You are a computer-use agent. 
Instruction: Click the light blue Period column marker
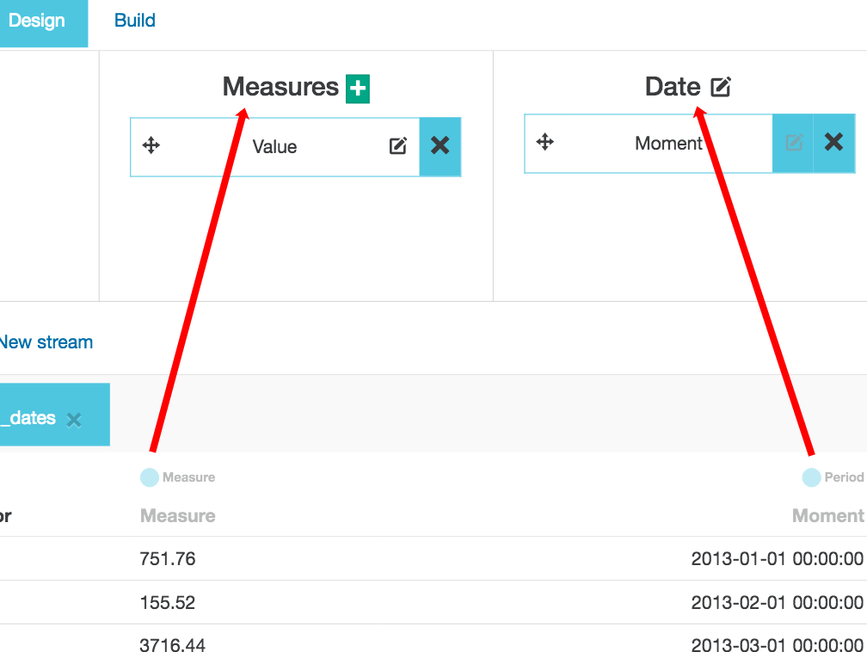pyautogui.click(x=811, y=477)
